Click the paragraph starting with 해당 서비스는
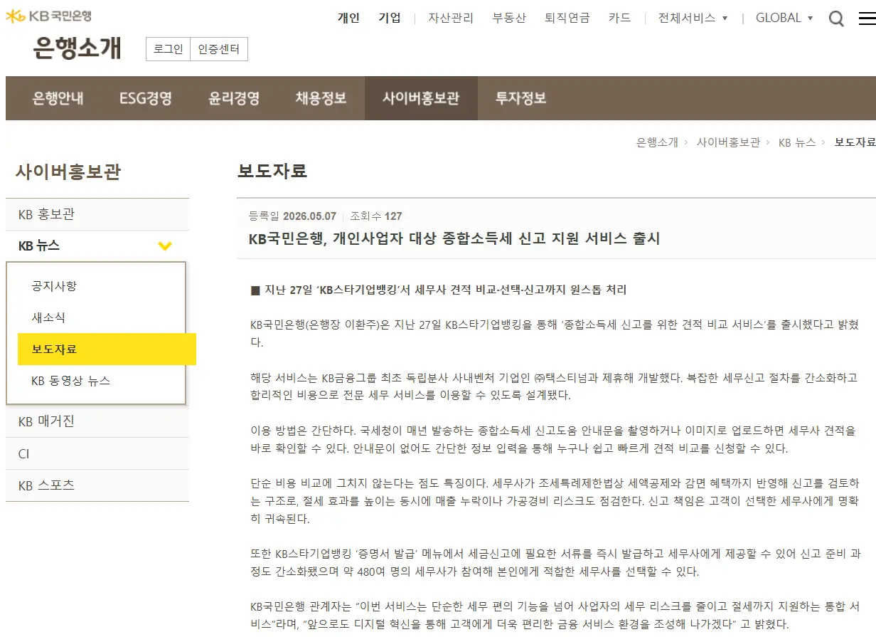This screenshot has width=876, height=637. pyautogui.click(x=554, y=386)
